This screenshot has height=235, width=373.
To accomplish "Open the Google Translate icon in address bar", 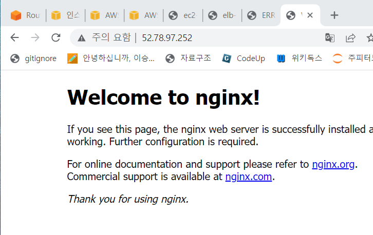I will click(x=330, y=38).
